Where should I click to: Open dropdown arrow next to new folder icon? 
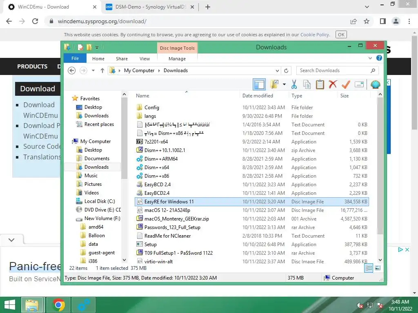coord(284,84)
